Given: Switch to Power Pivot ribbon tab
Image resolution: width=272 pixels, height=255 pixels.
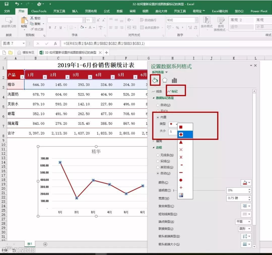Looking at the screenshot, I should tap(259, 11).
